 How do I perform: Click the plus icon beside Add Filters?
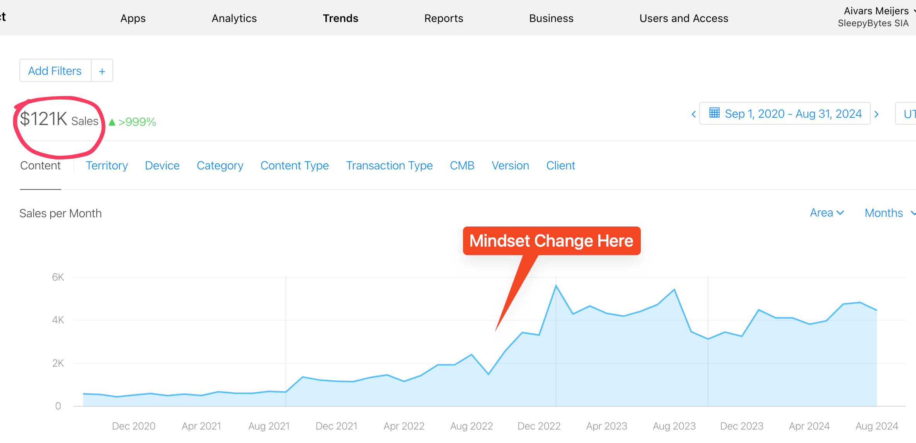click(102, 71)
